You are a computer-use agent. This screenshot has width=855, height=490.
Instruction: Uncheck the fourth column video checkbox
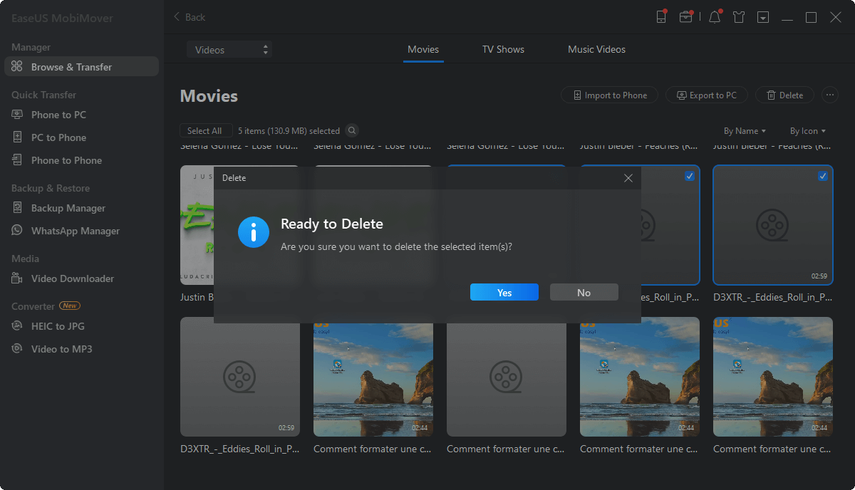(690, 176)
